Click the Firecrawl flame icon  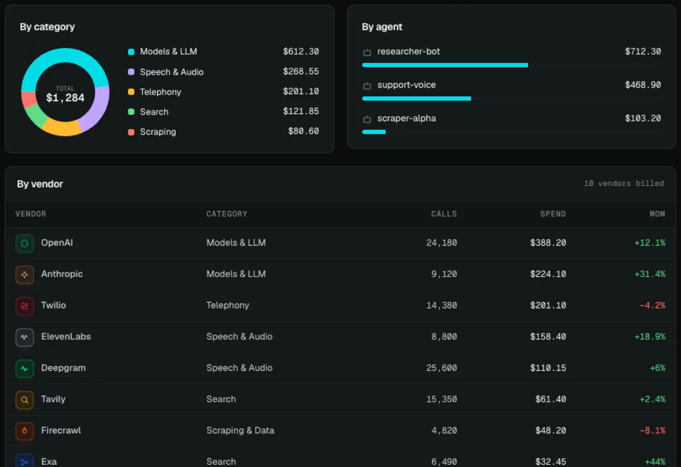25,431
